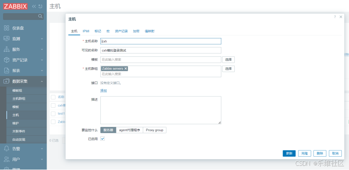Image resolution: width=349 pixels, height=170 pixels.
Task: Collapse the 数据采集 menu chevron
Action: coord(42,81)
